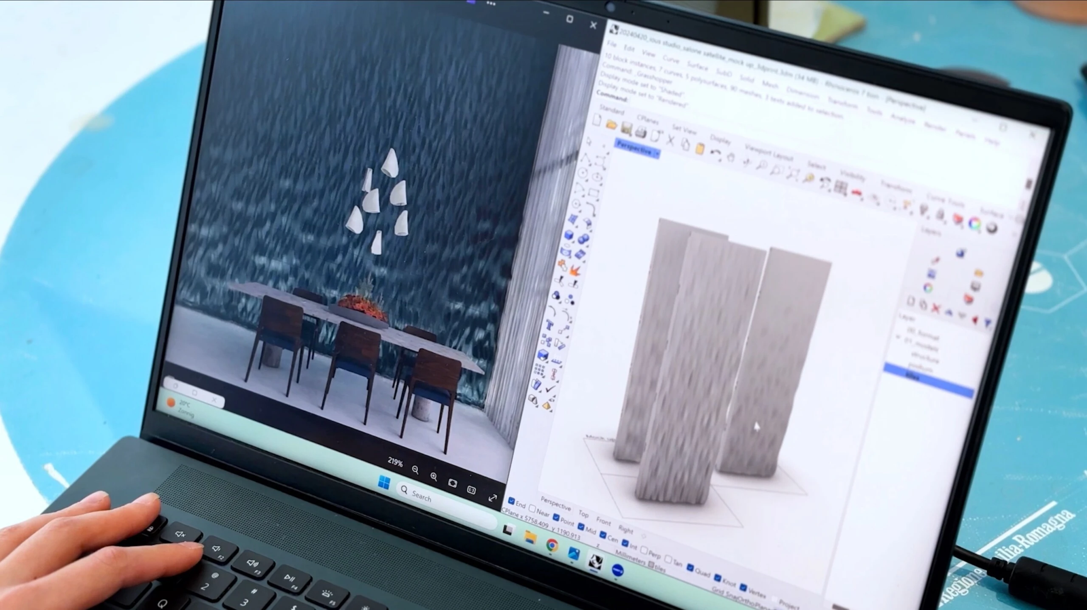Click the Print icon in the Standard toolbar
This screenshot has height=610, width=1087.
pyautogui.click(x=641, y=132)
